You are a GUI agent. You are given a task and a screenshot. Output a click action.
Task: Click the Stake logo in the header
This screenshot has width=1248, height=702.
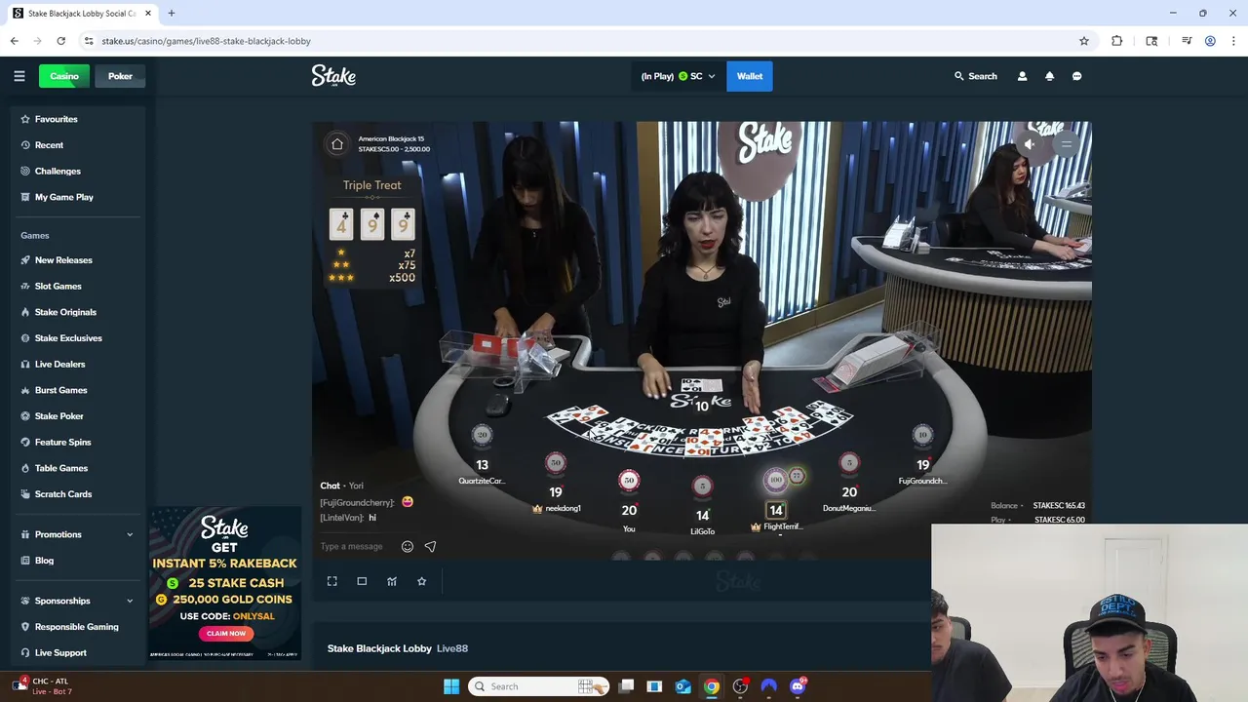333,76
